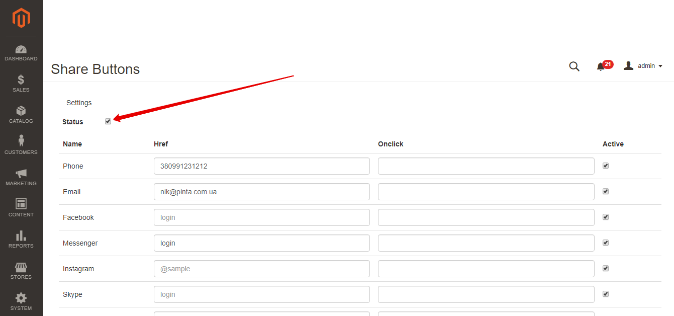Click the Facebook row name
Screen dimensions: 674x316
pyautogui.click(x=78, y=217)
